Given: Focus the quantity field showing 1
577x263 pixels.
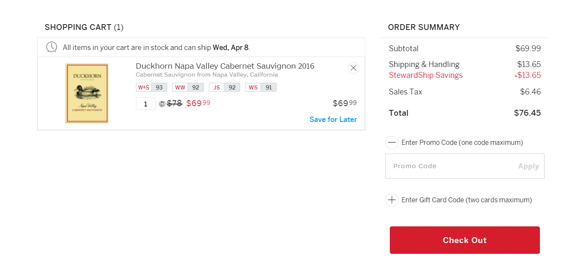Looking at the screenshot, I should tap(146, 104).
